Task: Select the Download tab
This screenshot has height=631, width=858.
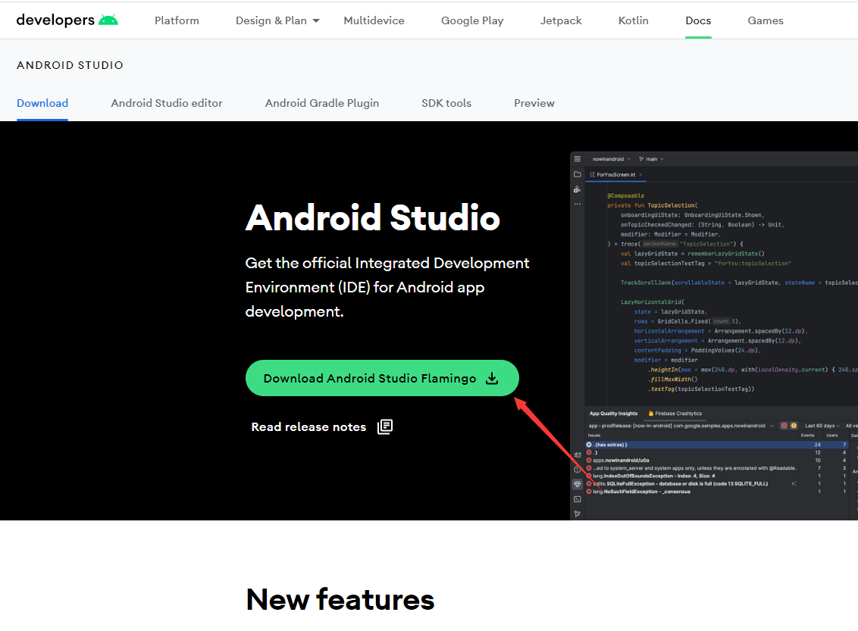Action: (42, 103)
